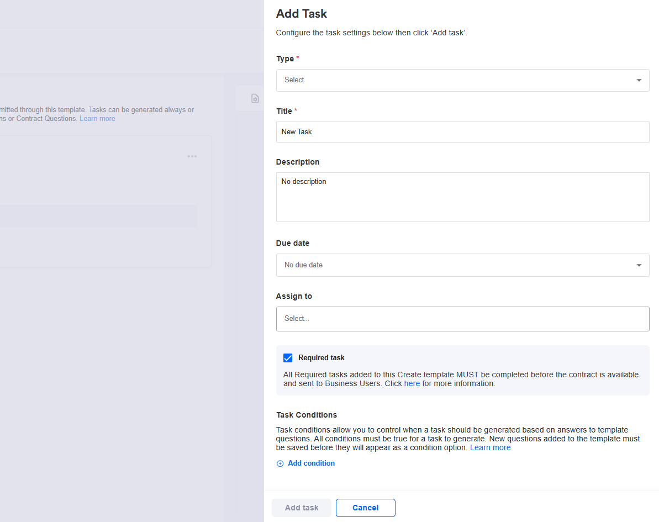Screen dimensions: 659x522
Task: Click the plus circle icon beside Add condition
Action: (280, 463)
